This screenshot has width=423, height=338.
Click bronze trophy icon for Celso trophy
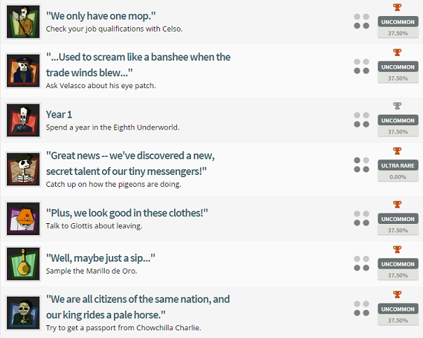tap(398, 8)
